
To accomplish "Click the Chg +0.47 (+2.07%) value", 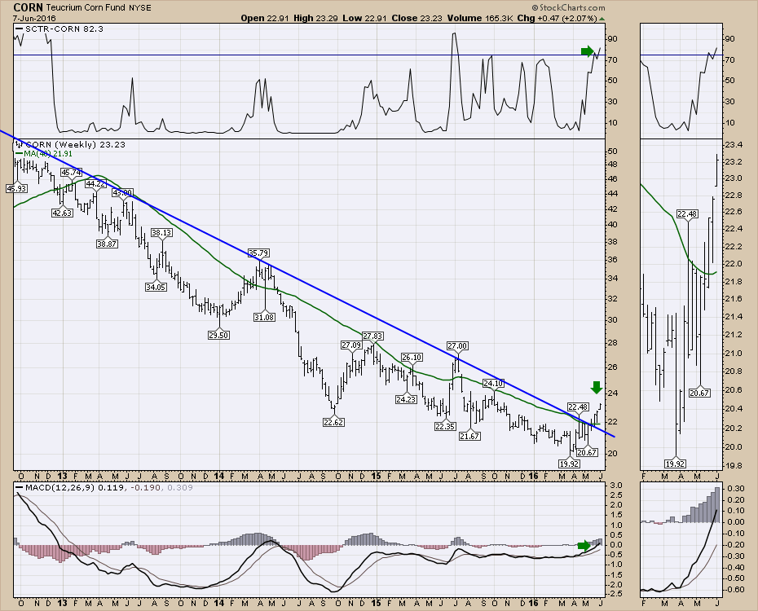I will click(557, 19).
